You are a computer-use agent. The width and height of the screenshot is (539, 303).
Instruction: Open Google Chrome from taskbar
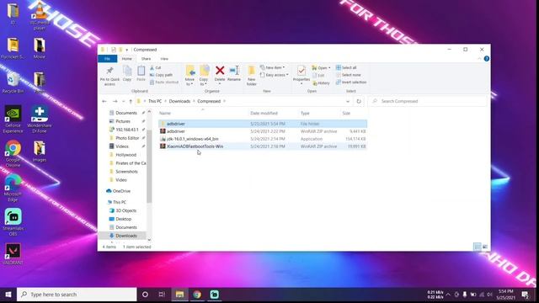pyautogui.click(x=197, y=295)
